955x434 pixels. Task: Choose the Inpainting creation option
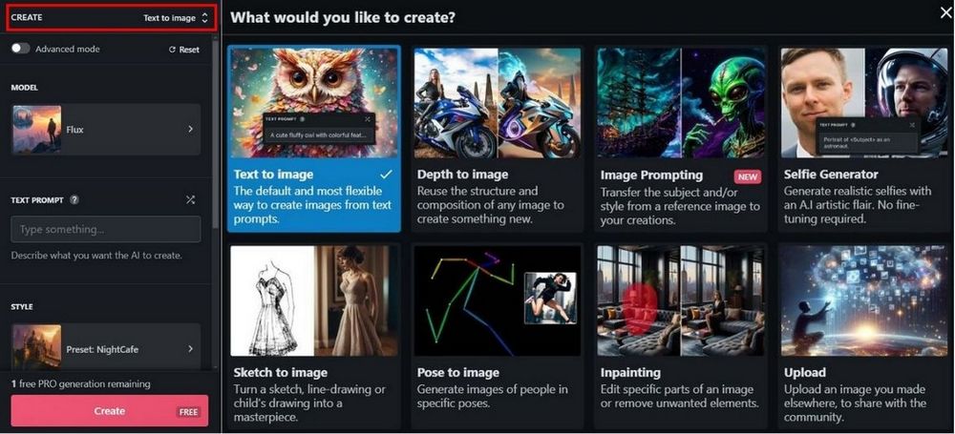coord(680,336)
